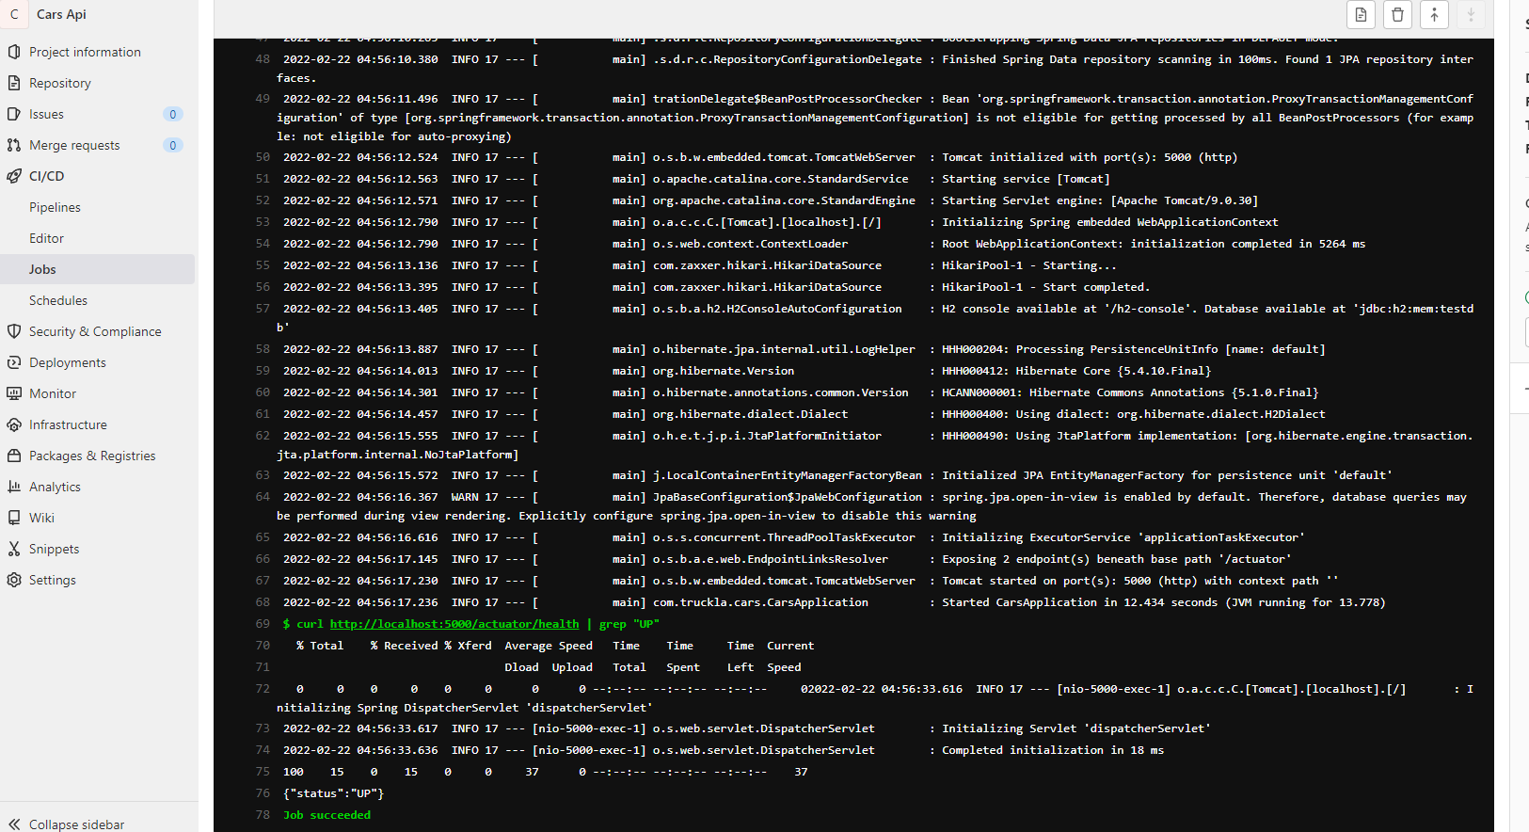1529x832 pixels.
Task: Click the Merge requests icon
Action: pyautogui.click(x=14, y=145)
